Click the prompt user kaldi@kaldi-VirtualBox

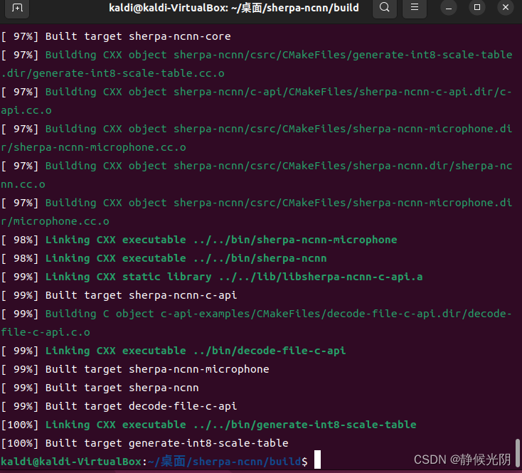coord(71,462)
